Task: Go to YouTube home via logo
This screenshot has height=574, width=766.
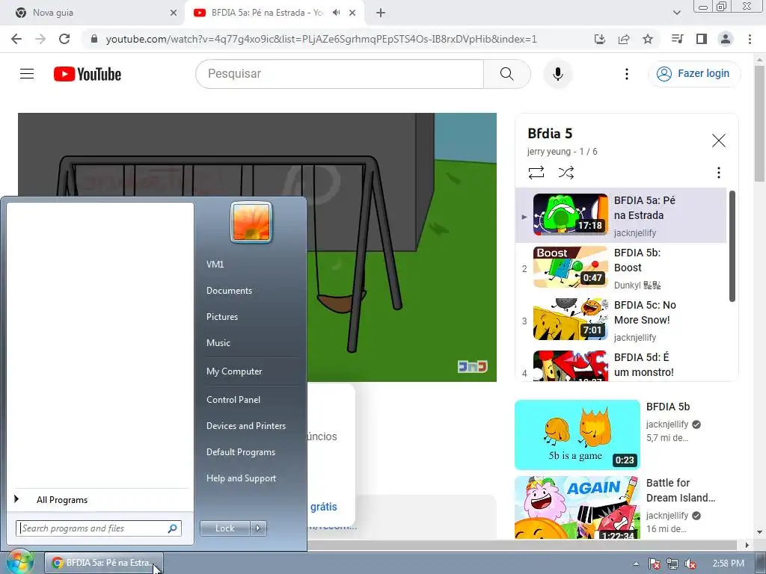Action: [88, 74]
